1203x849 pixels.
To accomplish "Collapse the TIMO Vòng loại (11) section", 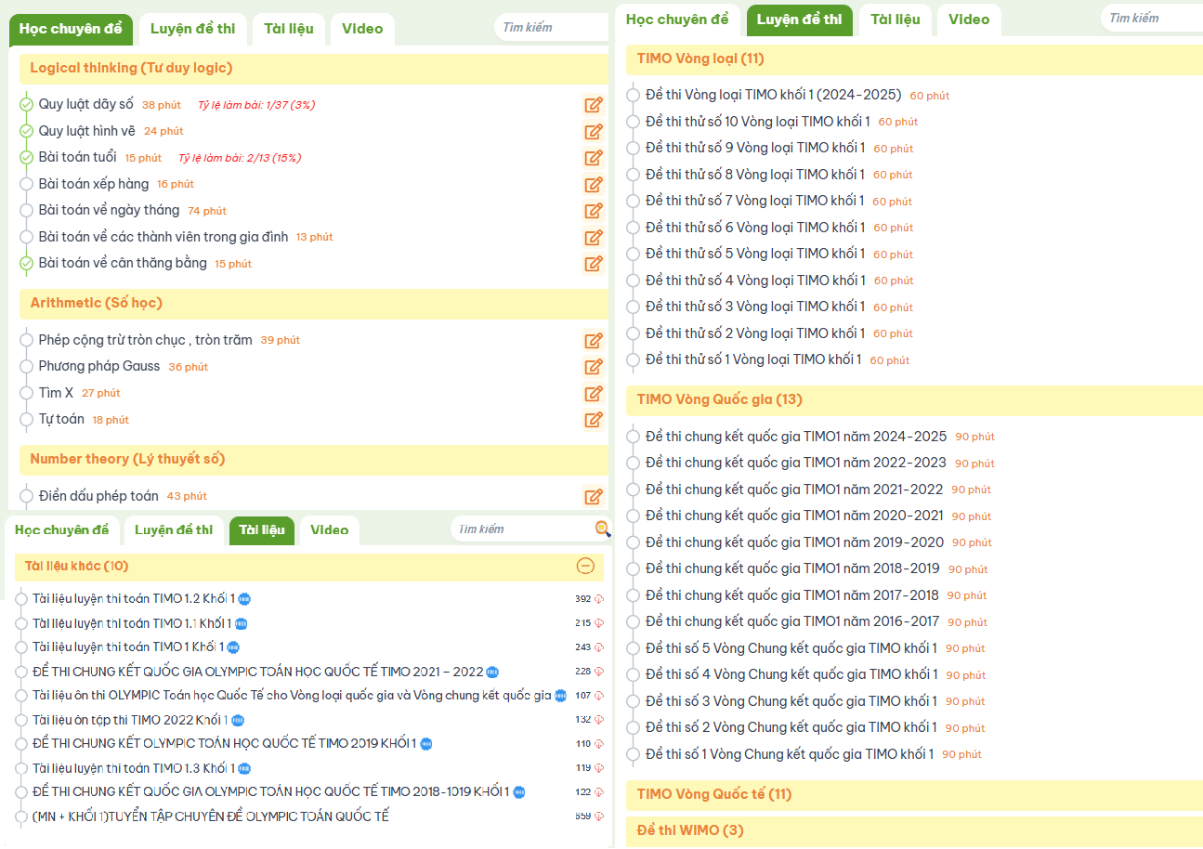I will (914, 59).
